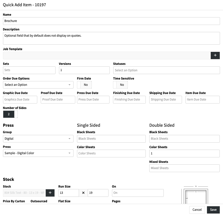
Task: Click the Job Template field
Action: click(107, 55)
